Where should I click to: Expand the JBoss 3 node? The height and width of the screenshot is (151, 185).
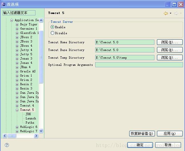pyautogui.click(x=17, y=42)
